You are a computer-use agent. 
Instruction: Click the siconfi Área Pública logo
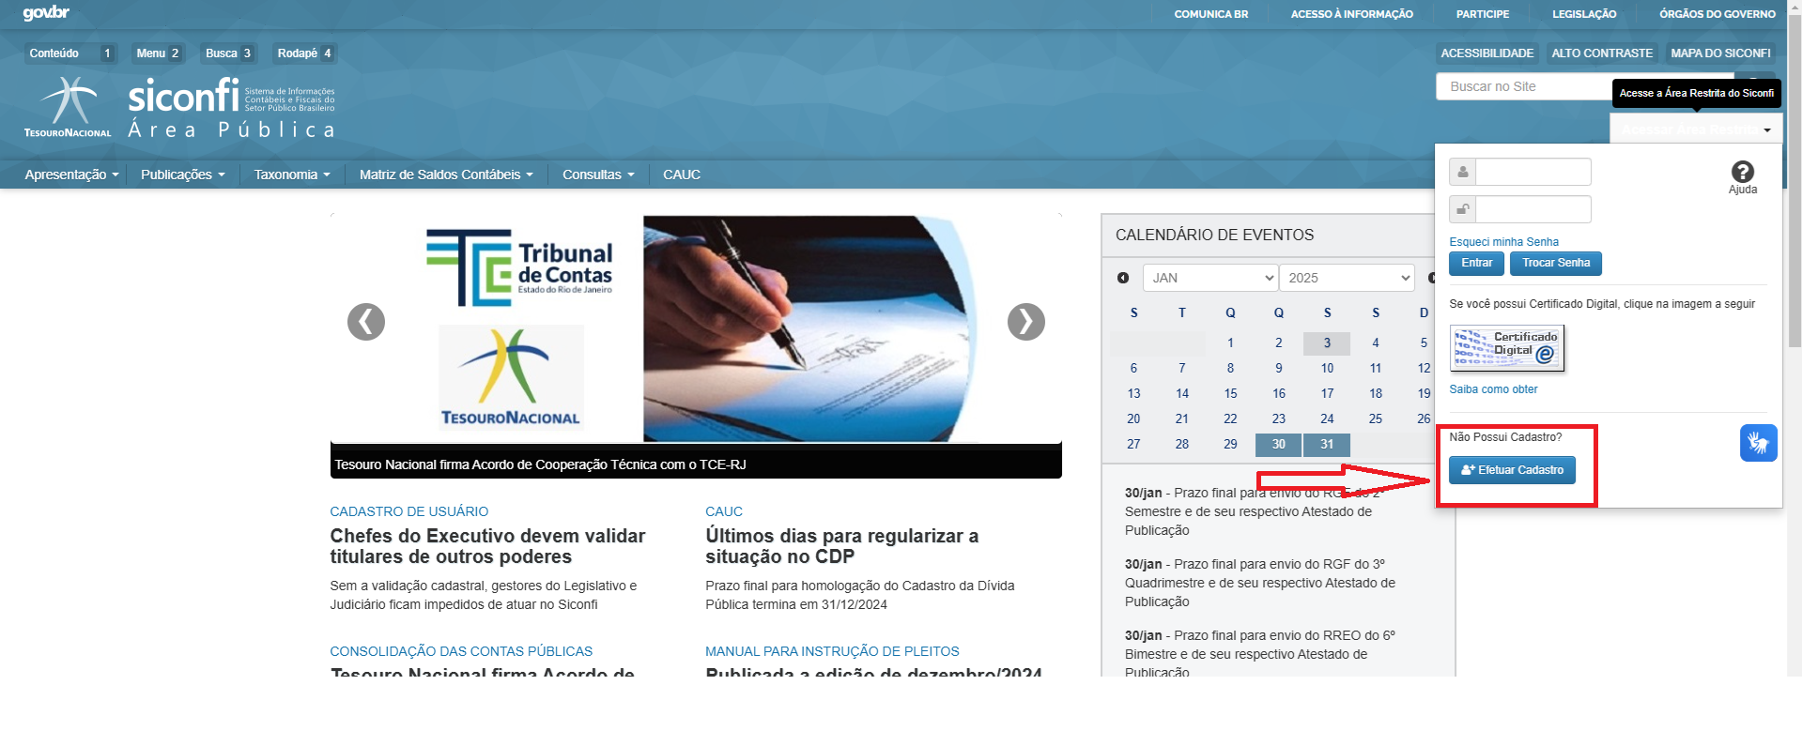231,107
